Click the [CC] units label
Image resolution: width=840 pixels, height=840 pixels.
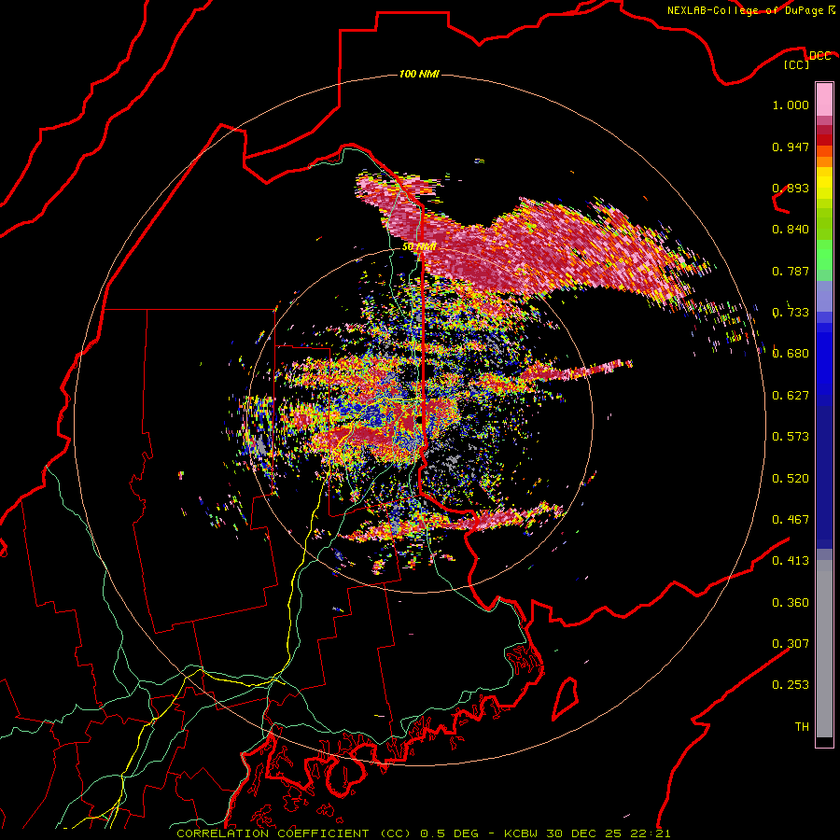(x=797, y=64)
